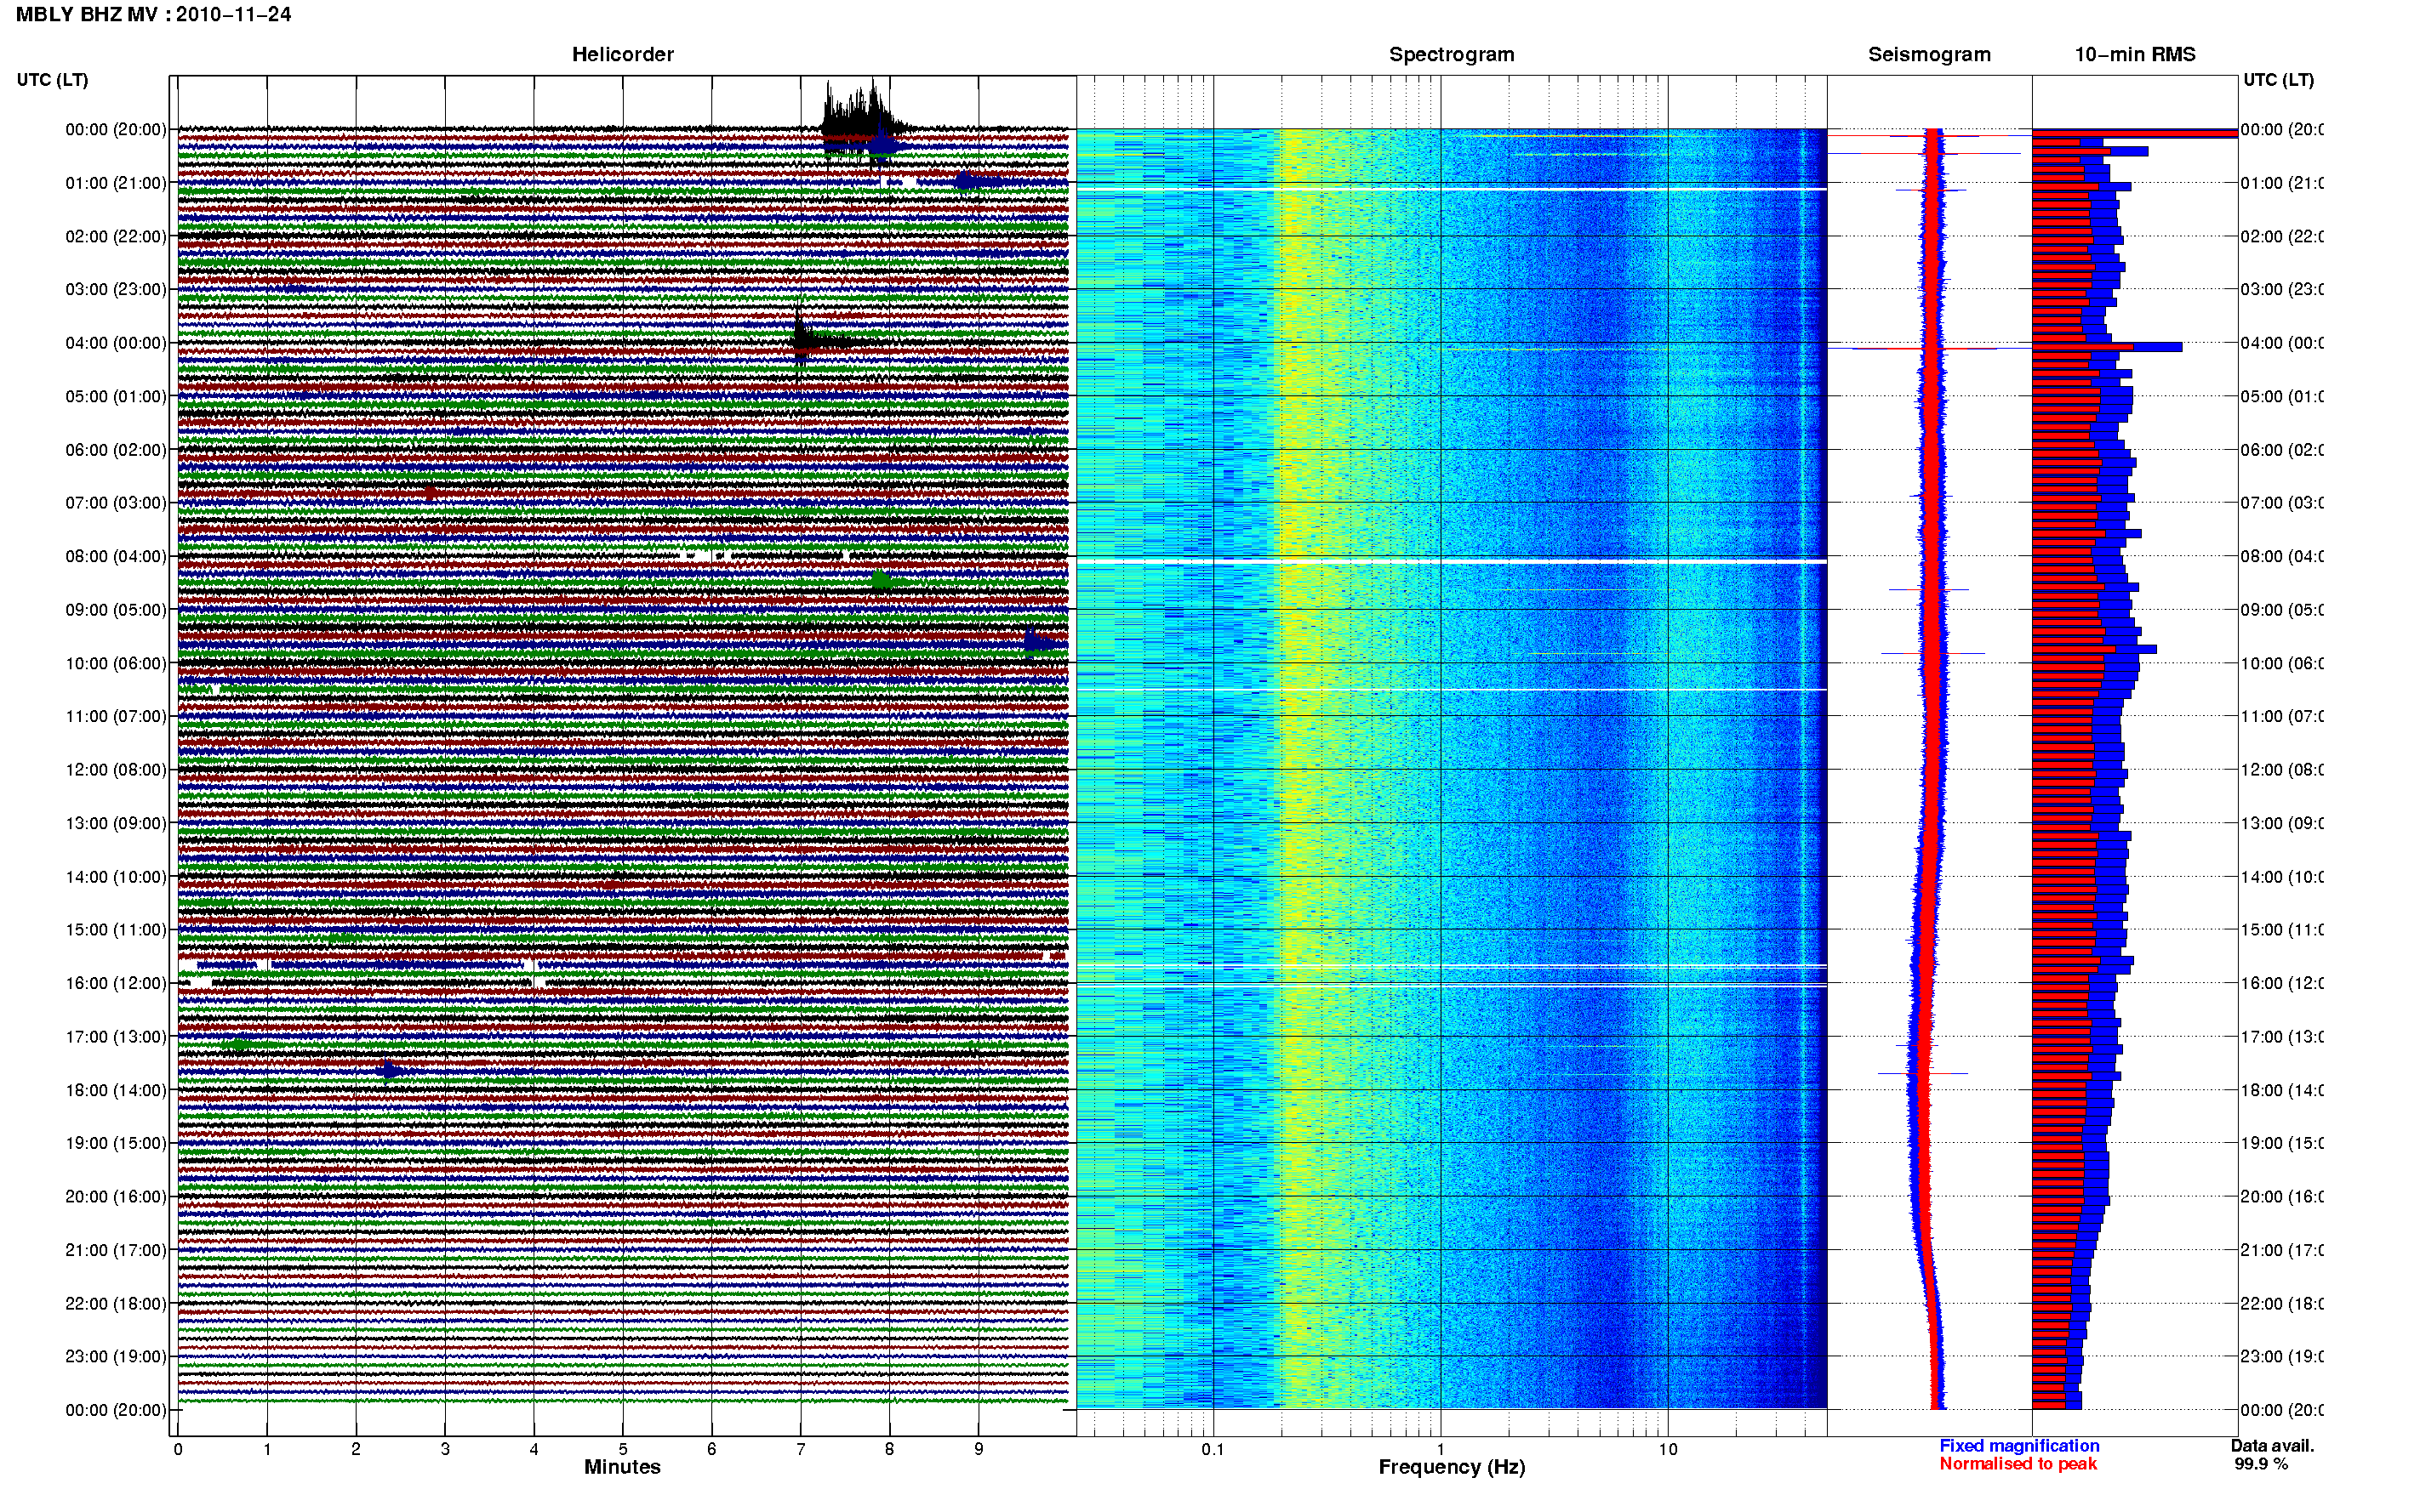Click the white data-gap line near 08:00 in spectrogram
Screen dimensions: 2420x1512
1452,563
